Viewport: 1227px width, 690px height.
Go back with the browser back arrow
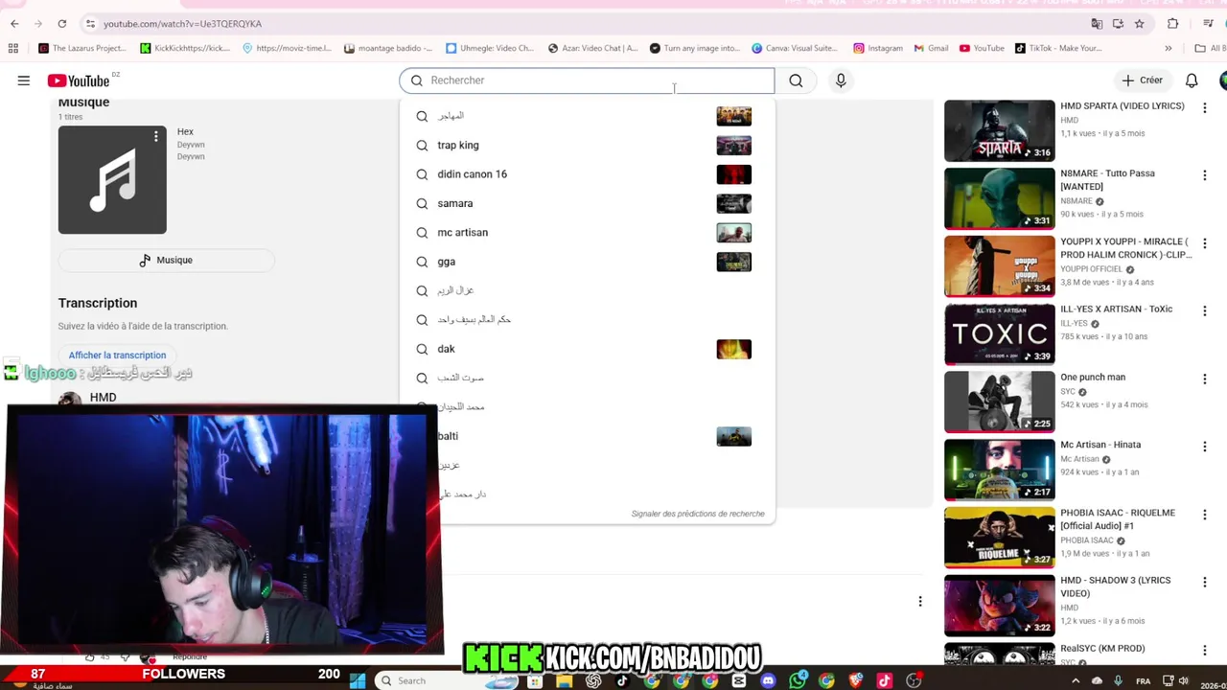pos(14,24)
